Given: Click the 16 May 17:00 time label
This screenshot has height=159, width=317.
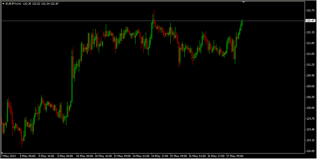Looking at the screenshot, I should pos(216,156).
